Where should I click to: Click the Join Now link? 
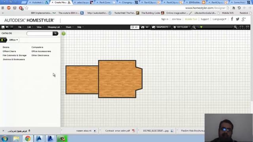[176, 19]
